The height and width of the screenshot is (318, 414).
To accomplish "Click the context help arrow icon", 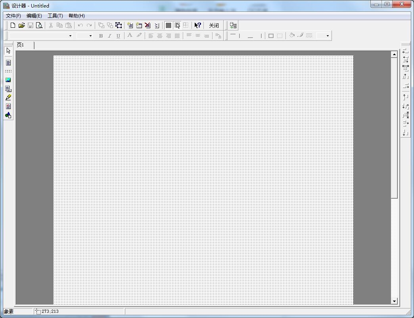I will 197,25.
